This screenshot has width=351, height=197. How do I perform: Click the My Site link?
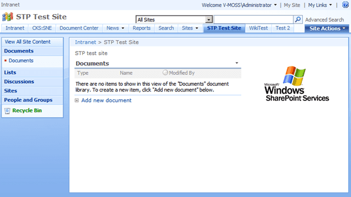click(292, 5)
